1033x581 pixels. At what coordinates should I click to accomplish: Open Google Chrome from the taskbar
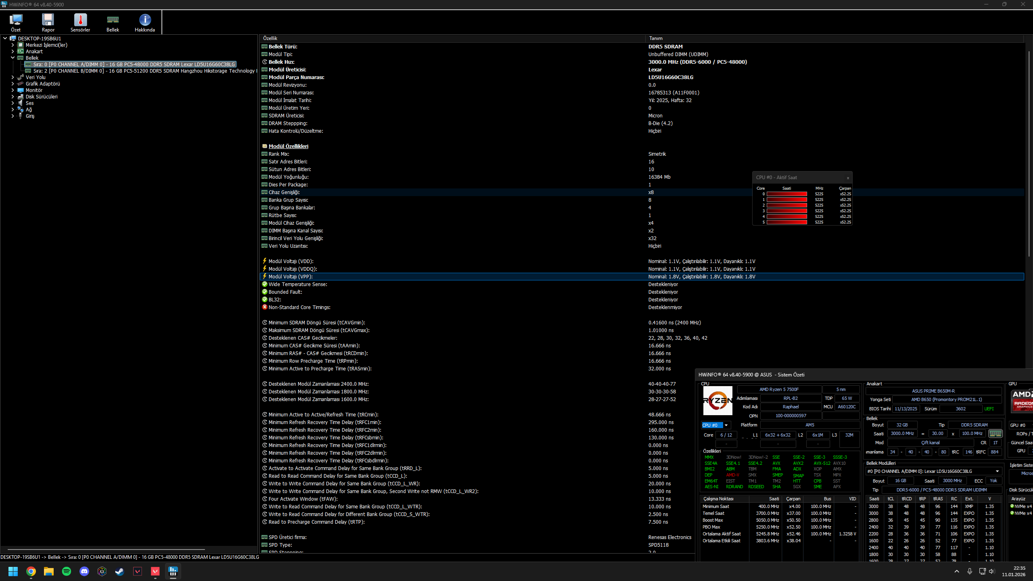point(31,571)
